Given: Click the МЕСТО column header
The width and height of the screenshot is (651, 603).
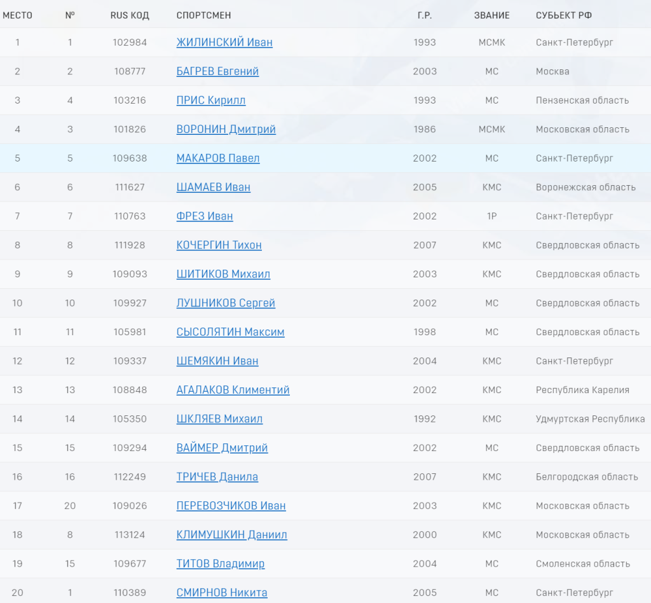Looking at the screenshot, I should [x=17, y=15].
